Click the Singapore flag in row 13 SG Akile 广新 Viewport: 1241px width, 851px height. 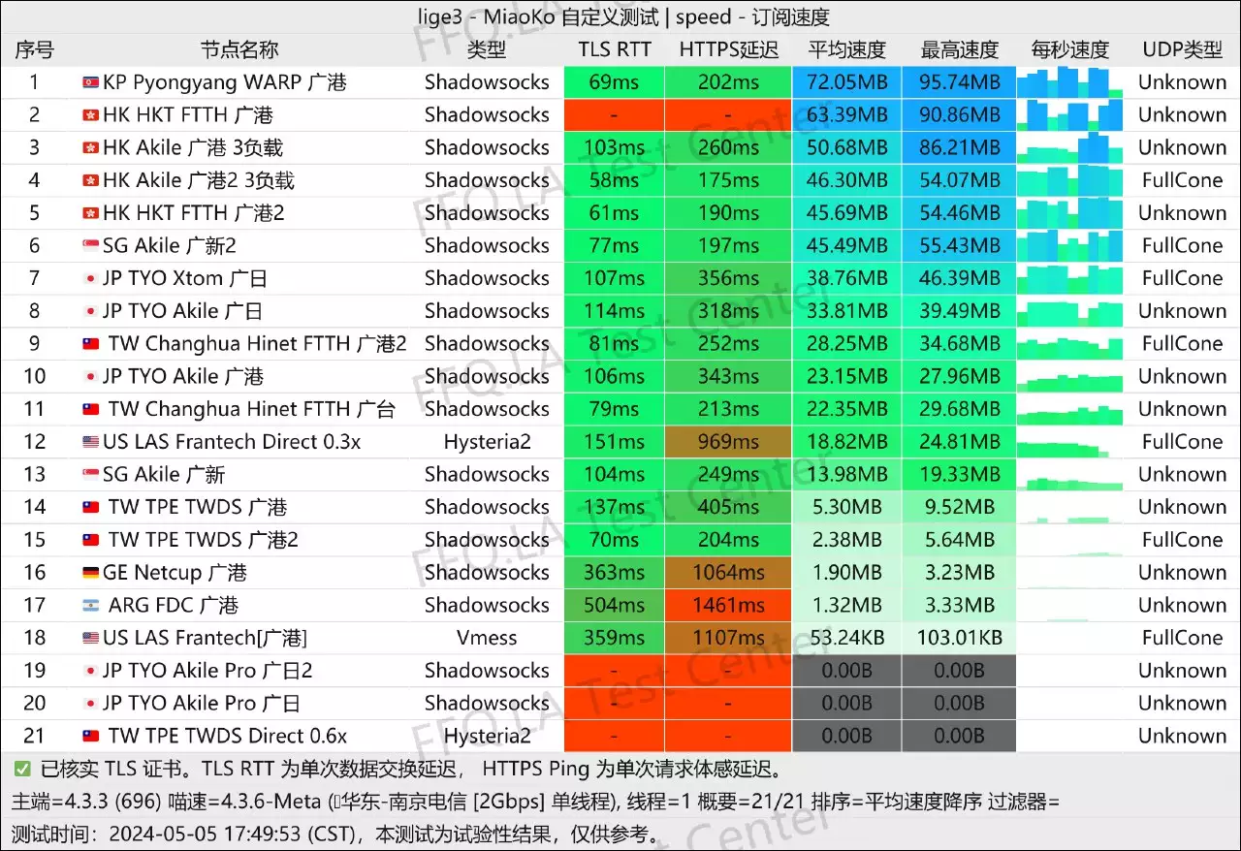coord(91,475)
